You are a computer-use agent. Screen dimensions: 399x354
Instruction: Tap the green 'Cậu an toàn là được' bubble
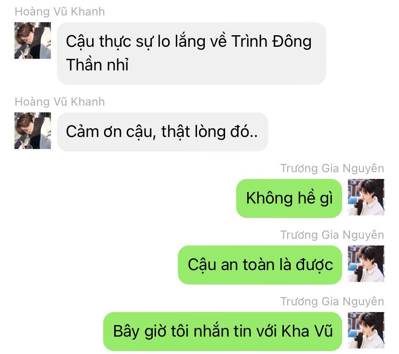coord(260,265)
